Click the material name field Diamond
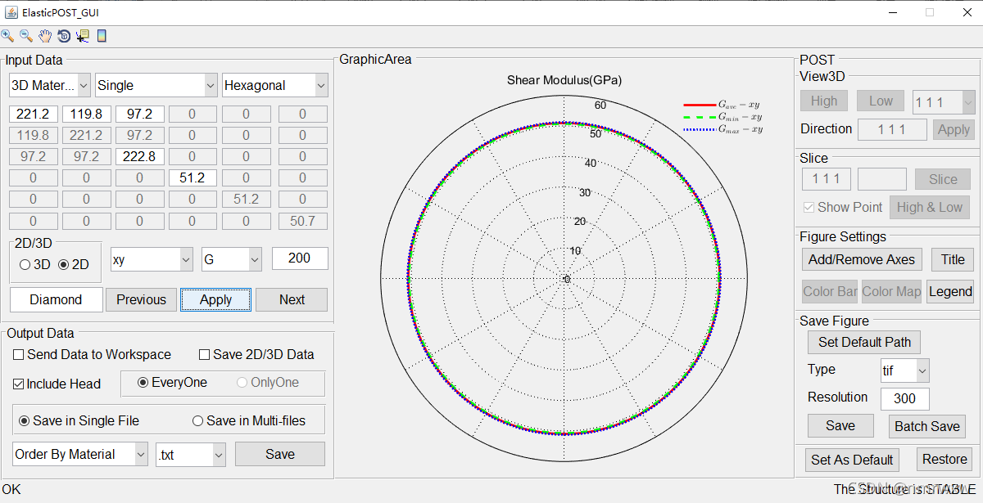The image size is (983, 503). coord(57,299)
